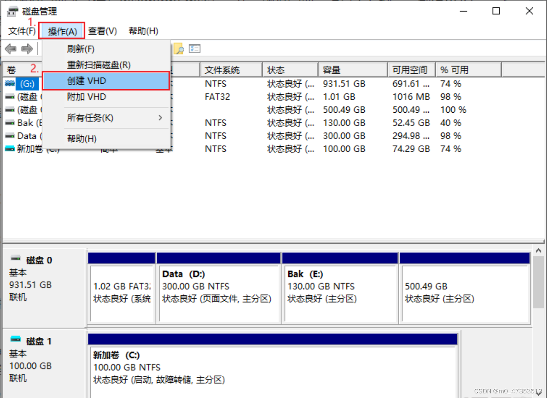Select the Data (D:) partition block
548x398 pixels.
click(x=219, y=288)
